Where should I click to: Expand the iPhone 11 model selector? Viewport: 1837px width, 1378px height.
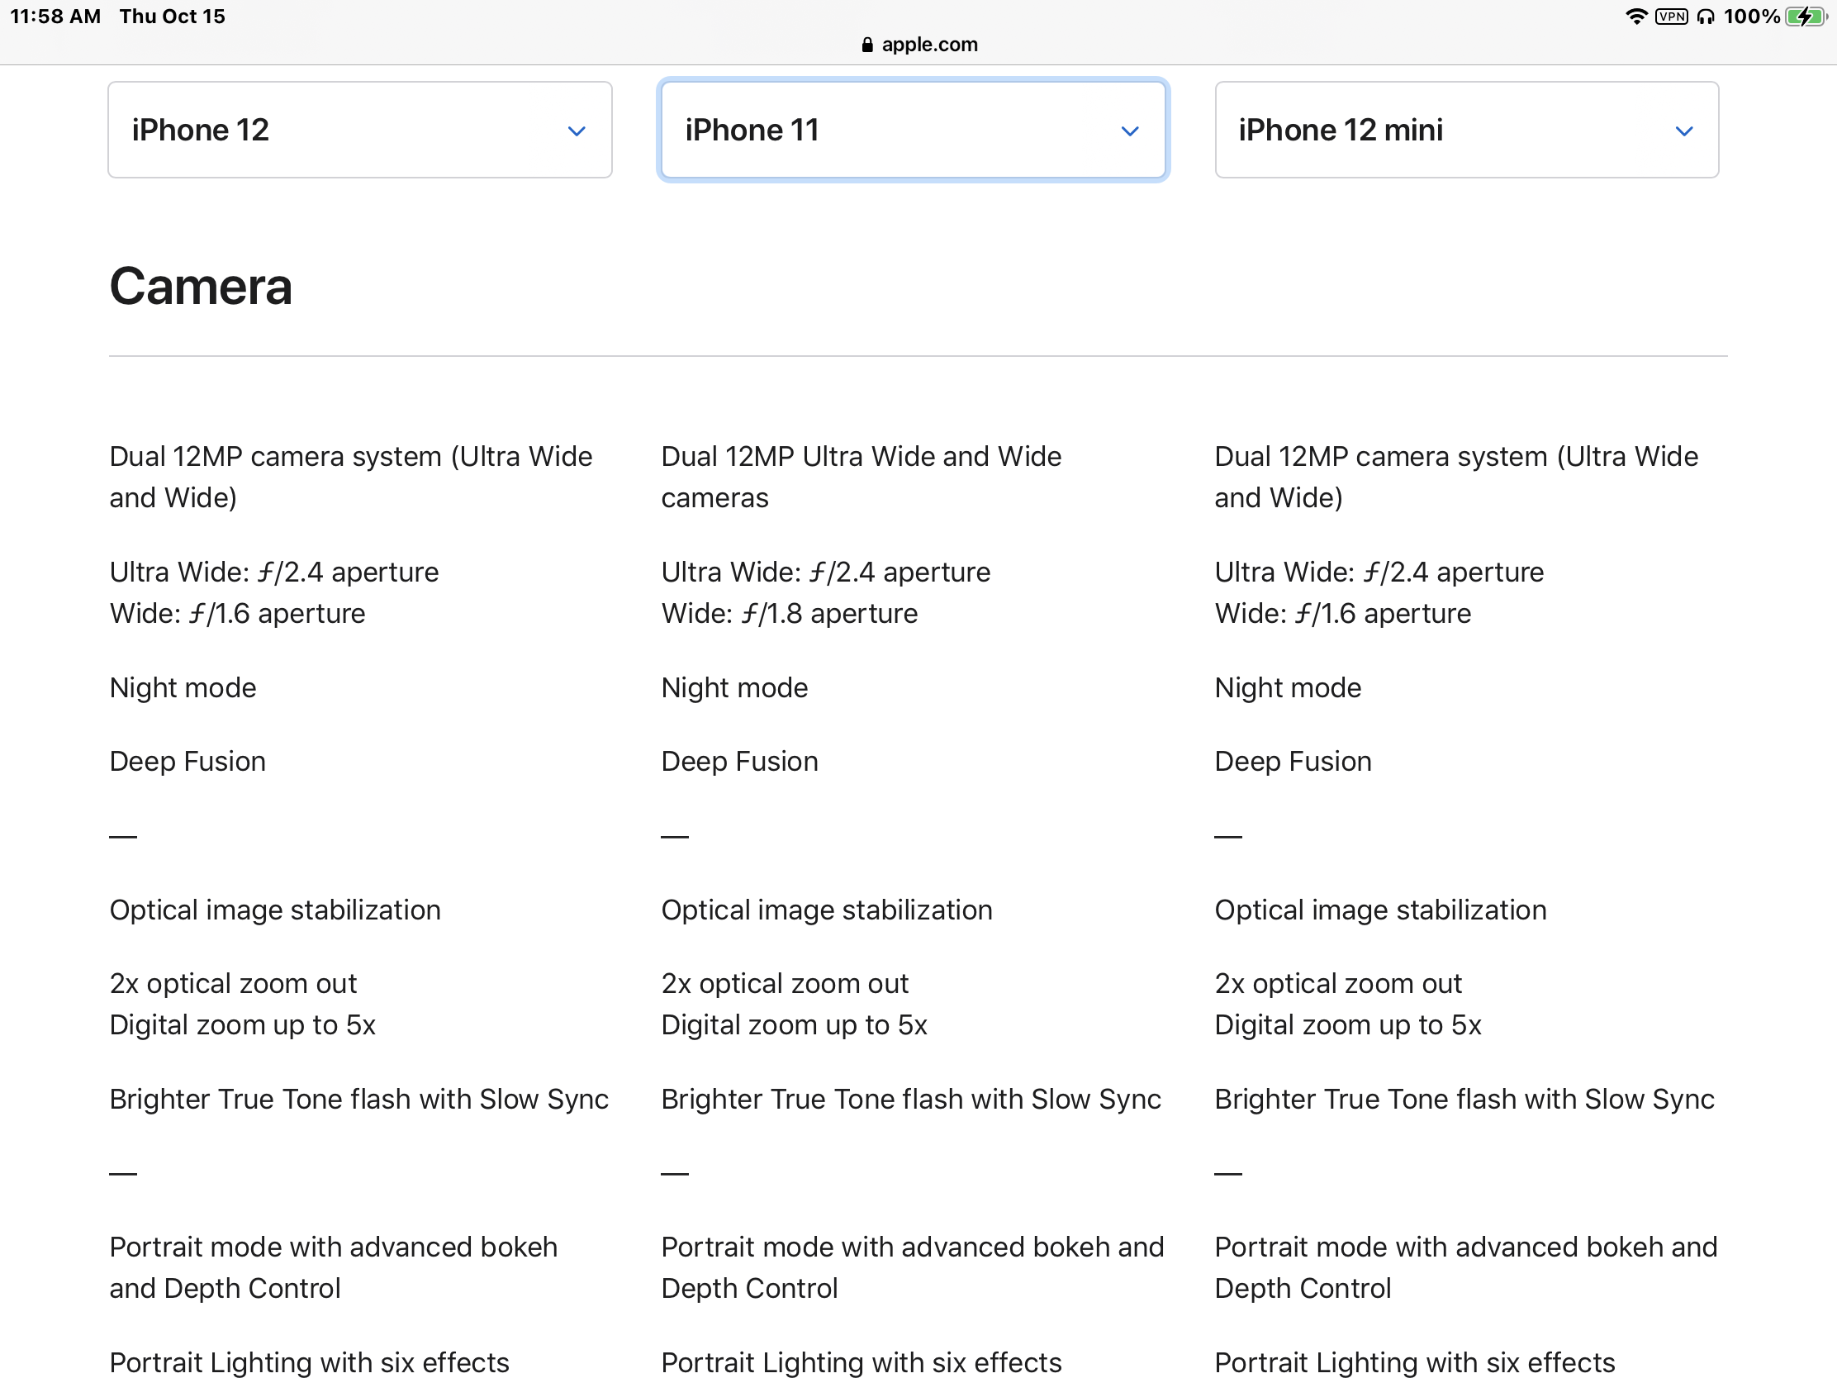[913, 130]
